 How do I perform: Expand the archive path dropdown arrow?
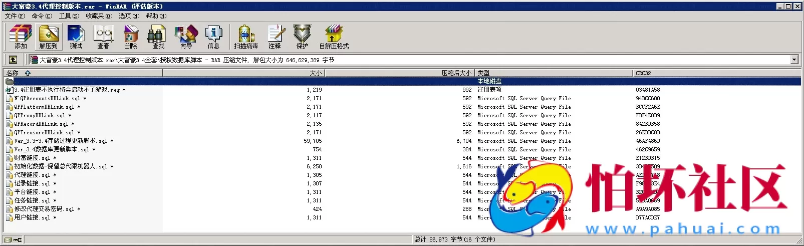(794, 60)
